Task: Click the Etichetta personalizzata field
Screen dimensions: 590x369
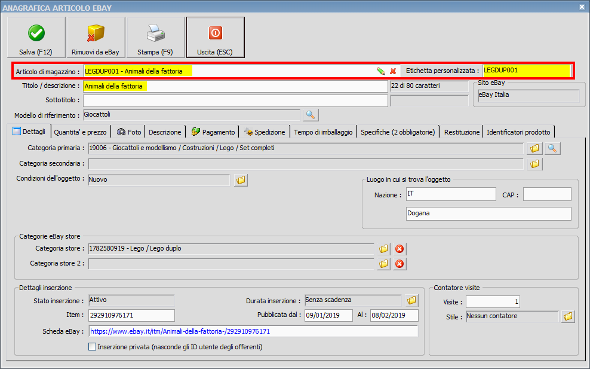Action: (527, 71)
